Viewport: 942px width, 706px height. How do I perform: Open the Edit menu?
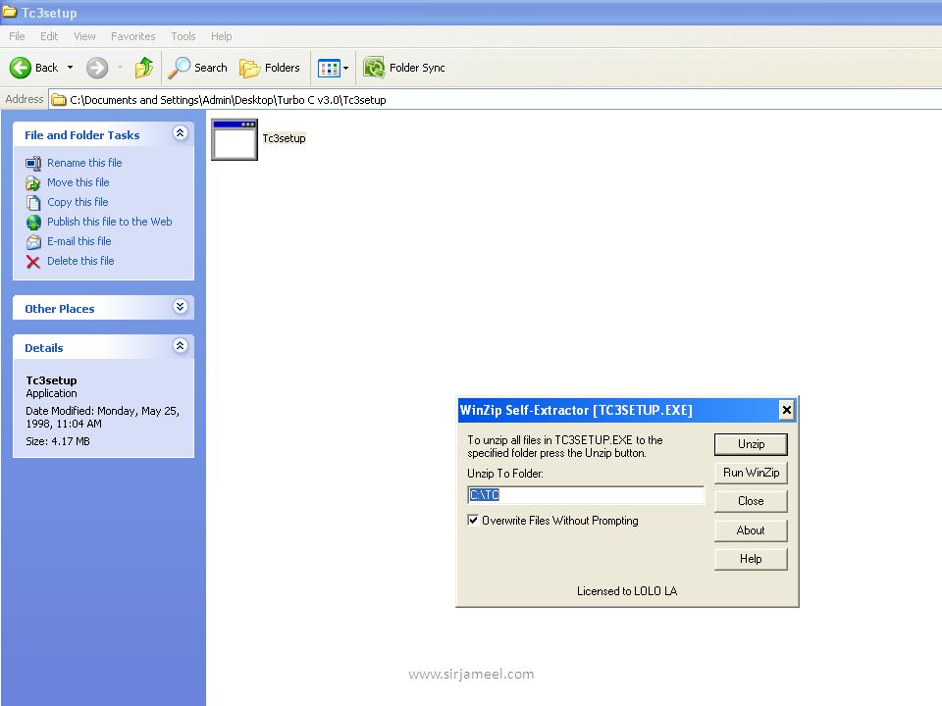[49, 36]
